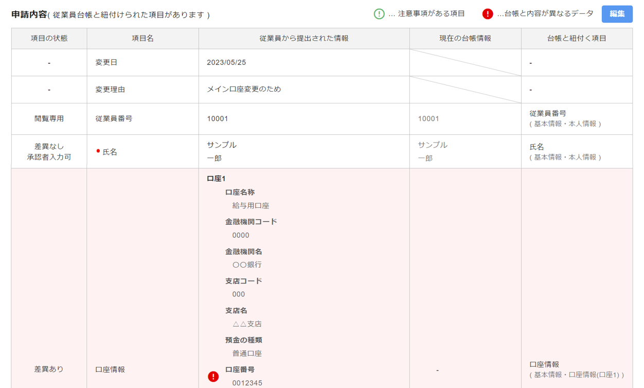Click the legend text 台帳と内容が異なるデータ
The height and width of the screenshot is (388, 644).
coord(549,14)
